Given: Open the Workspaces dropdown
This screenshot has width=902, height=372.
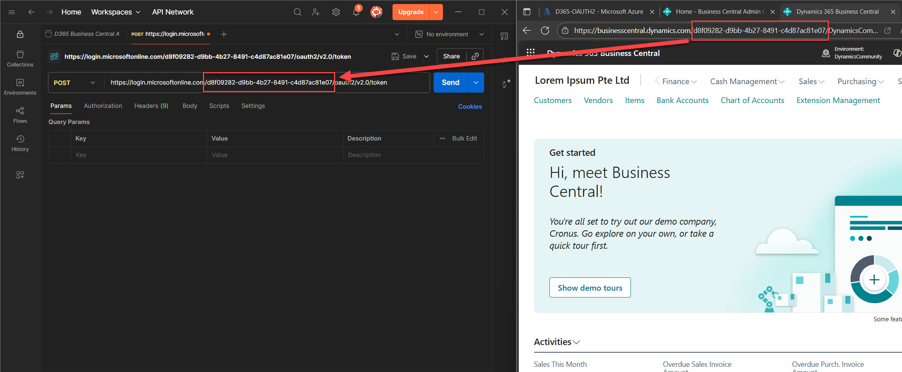Looking at the screenshot, I should (x=116, y=12).
